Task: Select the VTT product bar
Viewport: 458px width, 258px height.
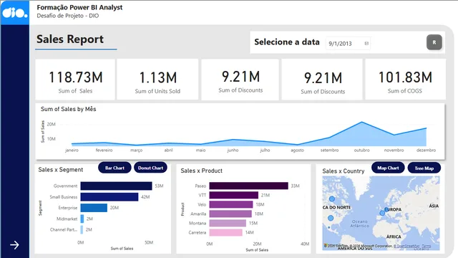Action: tap(234, 195)
